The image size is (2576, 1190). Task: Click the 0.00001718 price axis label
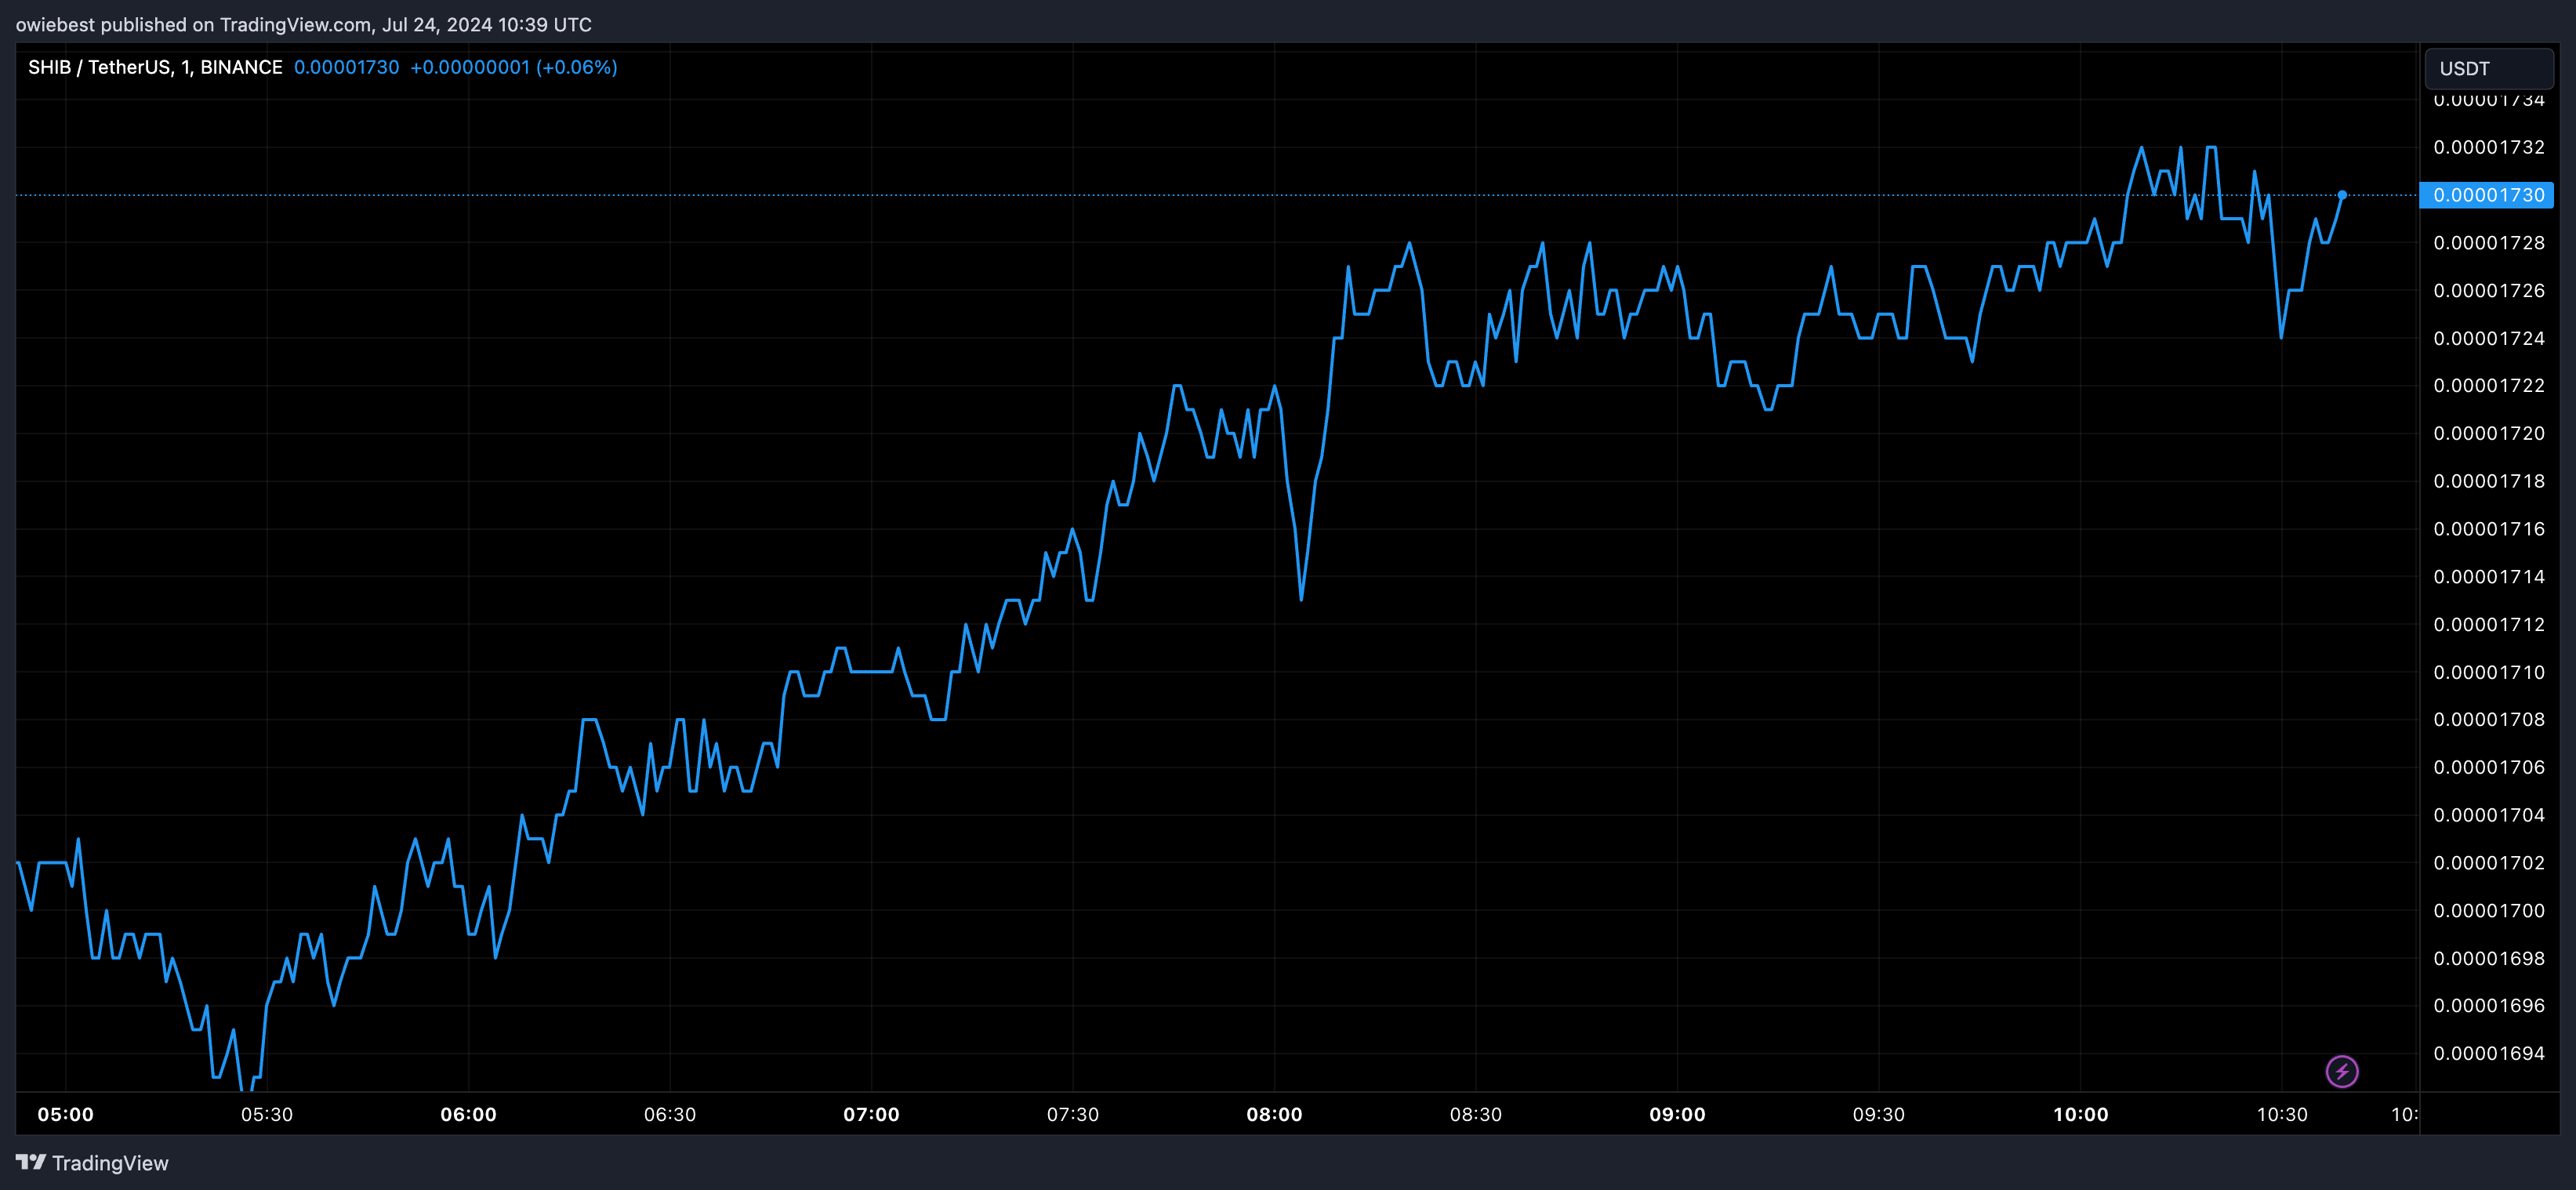point(2489,481)
